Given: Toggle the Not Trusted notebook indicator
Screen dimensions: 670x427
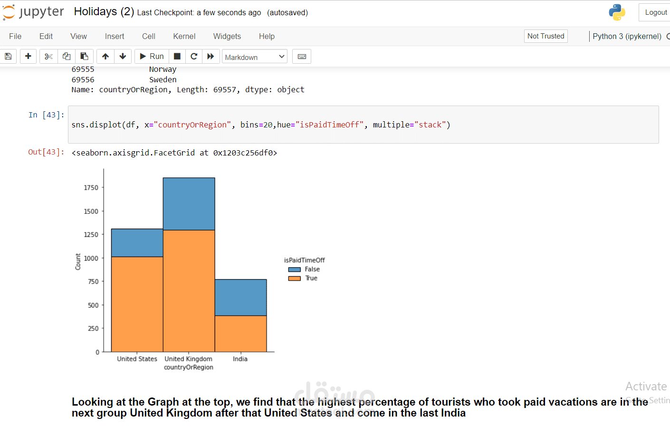Looking at the screenshot, I should pyautogui.click(x=546, y=36).
